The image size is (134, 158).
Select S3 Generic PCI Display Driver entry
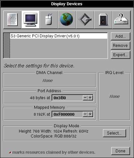[58, 36]
